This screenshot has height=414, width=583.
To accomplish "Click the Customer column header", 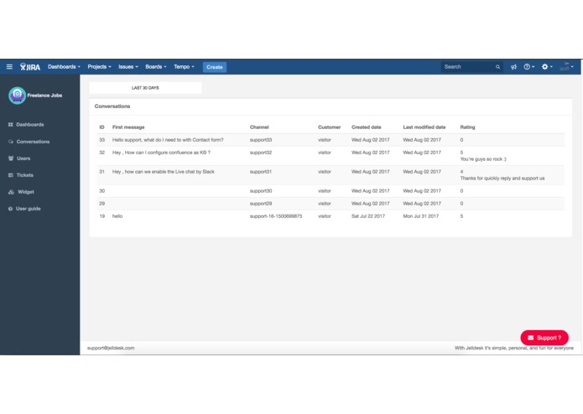I will pyautogui.click(x=330, y=127).
